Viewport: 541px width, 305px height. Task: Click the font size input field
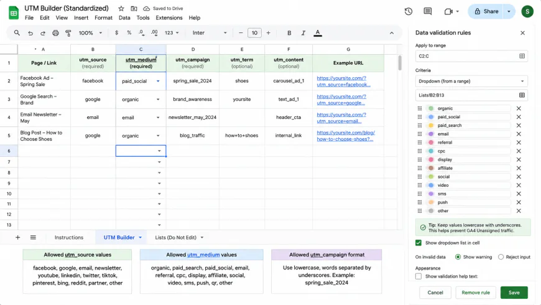tap(254, 33)
